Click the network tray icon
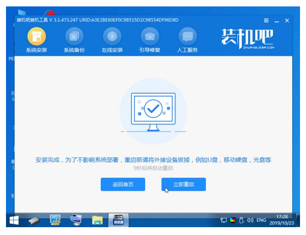 pos(224,220)
